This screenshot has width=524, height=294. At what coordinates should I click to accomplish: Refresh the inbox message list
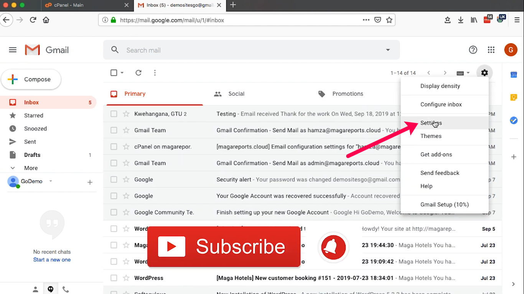point(138,73)
